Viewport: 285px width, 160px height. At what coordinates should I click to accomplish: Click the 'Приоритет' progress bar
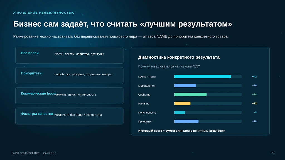click(x=208, y=121)
